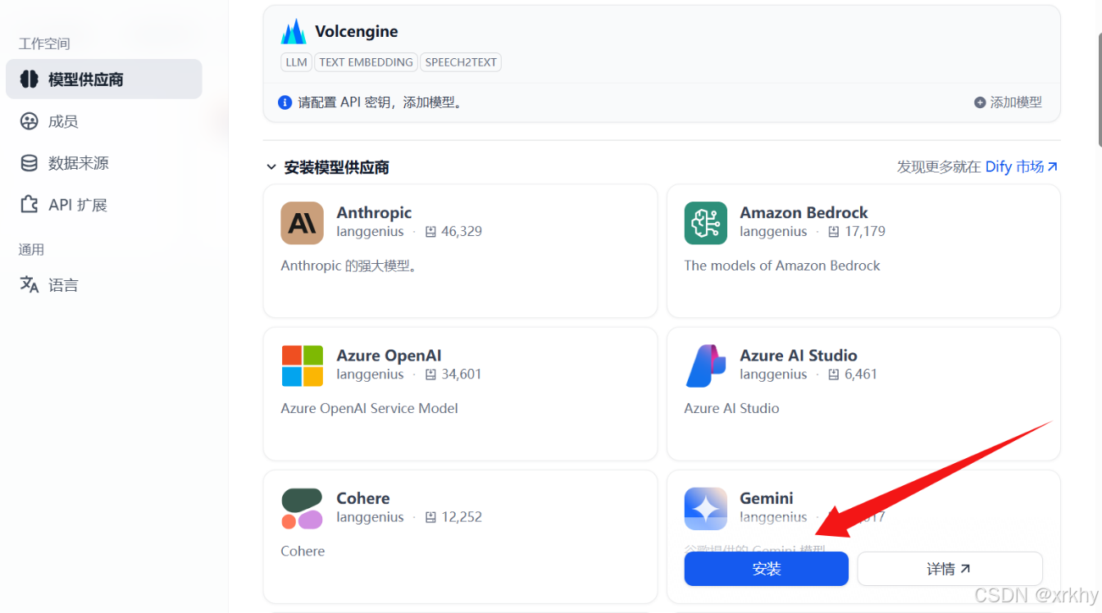Click the blue info icon beside 请配置 API 密钥
The height and width of the screenshot is (613, 1102).
click(x=285, y=102)
